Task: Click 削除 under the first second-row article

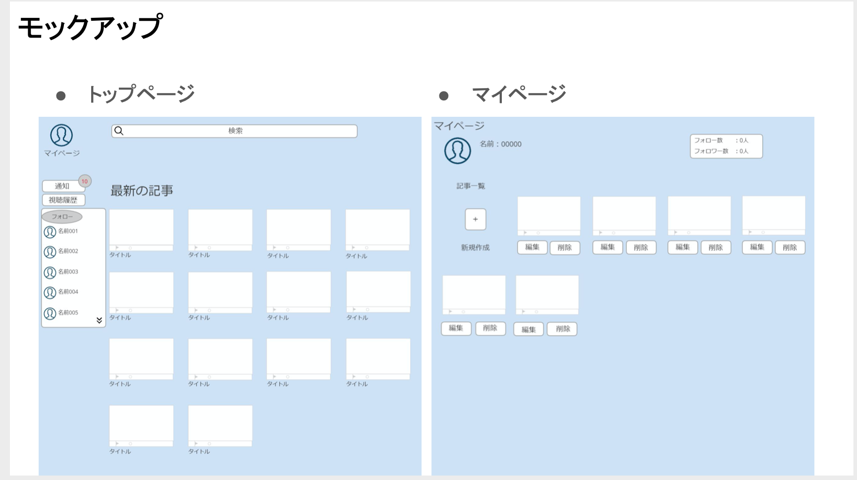Action: pyautogui.click(x=490, y=328)
